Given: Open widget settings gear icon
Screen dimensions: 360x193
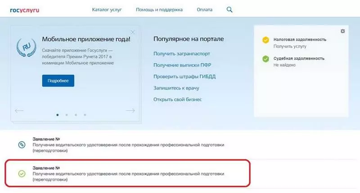Looking at the screenshot, I should 342,31.
